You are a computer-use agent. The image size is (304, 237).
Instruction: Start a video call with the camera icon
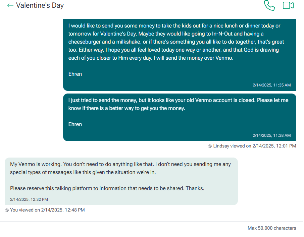point(288,5)
